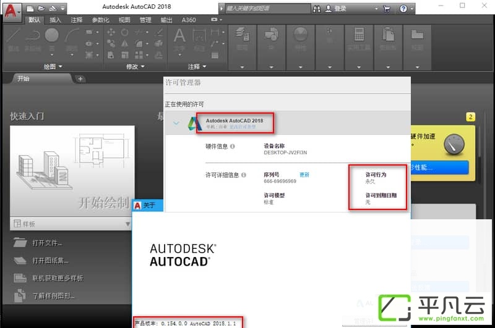Select the Offset tool in Modify panel
Image resolution: width=495 pixels, height=328 pixels.
click(x=159, y=55)
